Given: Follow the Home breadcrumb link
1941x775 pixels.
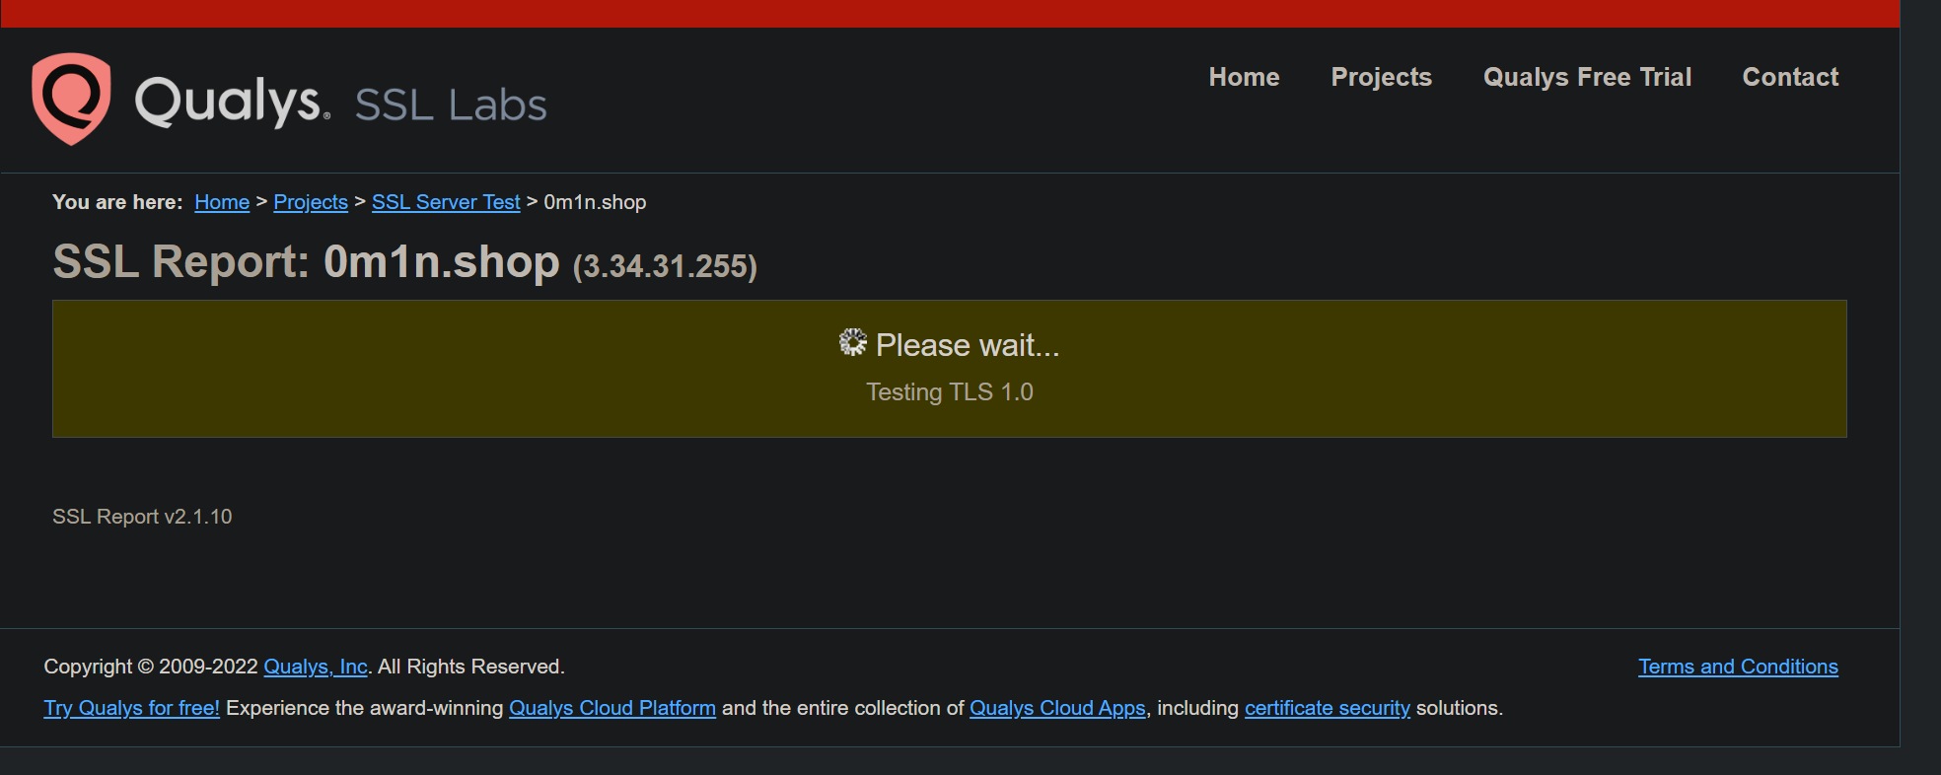Looking at the screenshot, I should pos(222,202).
